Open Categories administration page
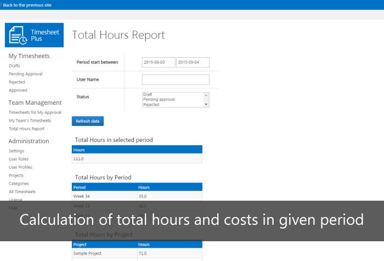 pos(19,184)
